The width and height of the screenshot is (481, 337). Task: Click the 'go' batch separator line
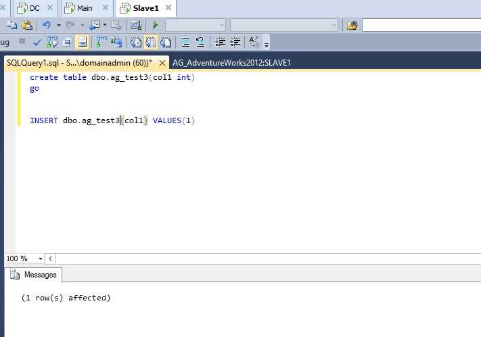click(35, 89)
